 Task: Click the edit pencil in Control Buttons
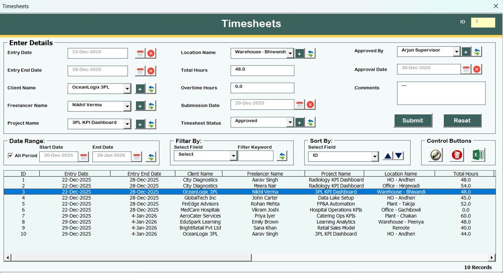pyautogui.click(x=435, y=155)
